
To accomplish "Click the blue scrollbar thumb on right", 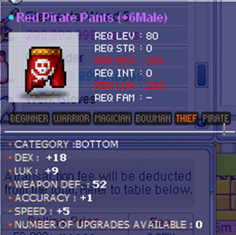I will [x=201, y=75].
